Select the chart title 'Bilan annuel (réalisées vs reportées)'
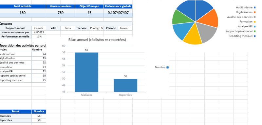The width and height of the screenshot is (262, 125). (97, 40)
